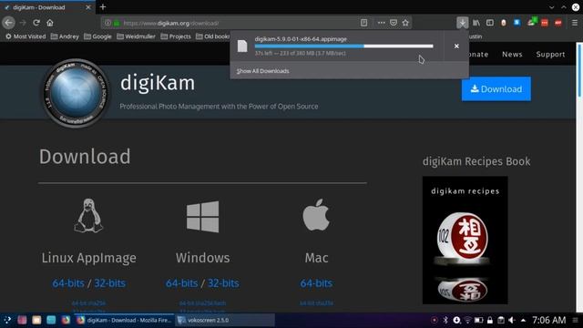Viewport: 583px width, 328px height.
Task: Open the blue S extension icon
Action: pyautogui.click(x=517, y=23)
